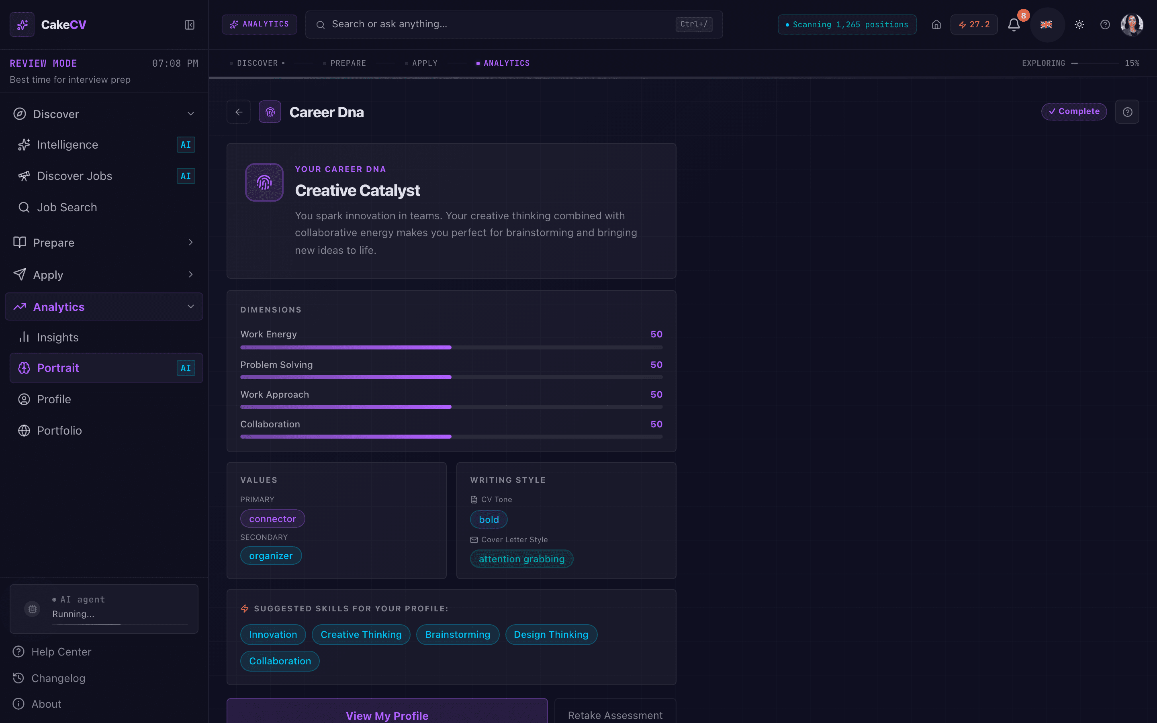Screen dimensions: 1157x723
Task: Click the 27.2 energy credits badge
Action: pos(974,25)
